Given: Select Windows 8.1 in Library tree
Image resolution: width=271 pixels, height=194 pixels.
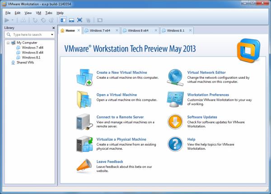Looking at the screenshot, I should click(x=31, y=57).
